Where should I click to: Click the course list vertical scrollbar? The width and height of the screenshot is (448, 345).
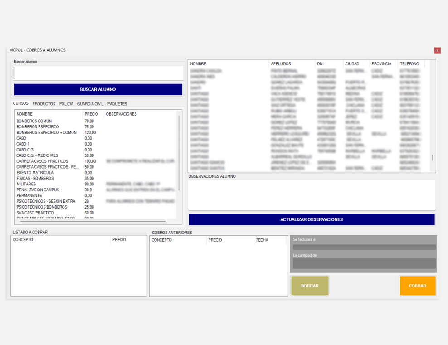pyautogui.click(x=179, y=154)
